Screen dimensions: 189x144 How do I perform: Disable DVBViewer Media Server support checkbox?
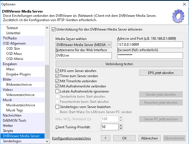53,29
